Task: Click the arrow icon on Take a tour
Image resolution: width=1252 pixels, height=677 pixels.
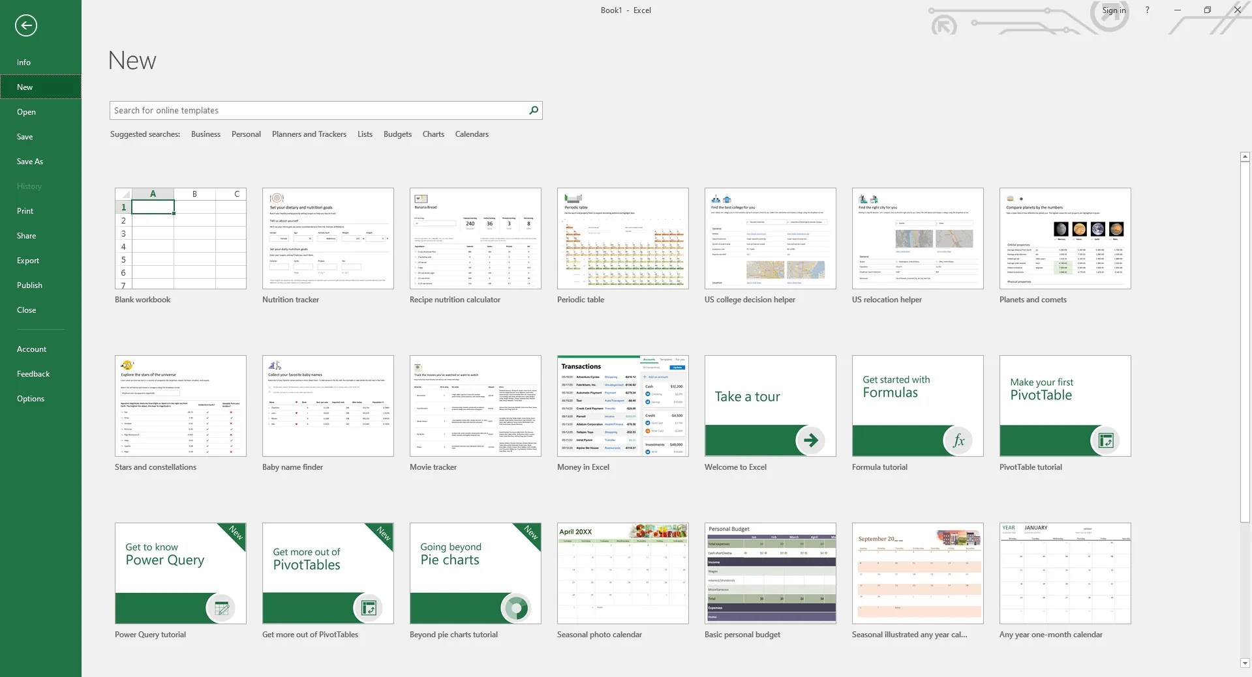Action: click(810, 440)
